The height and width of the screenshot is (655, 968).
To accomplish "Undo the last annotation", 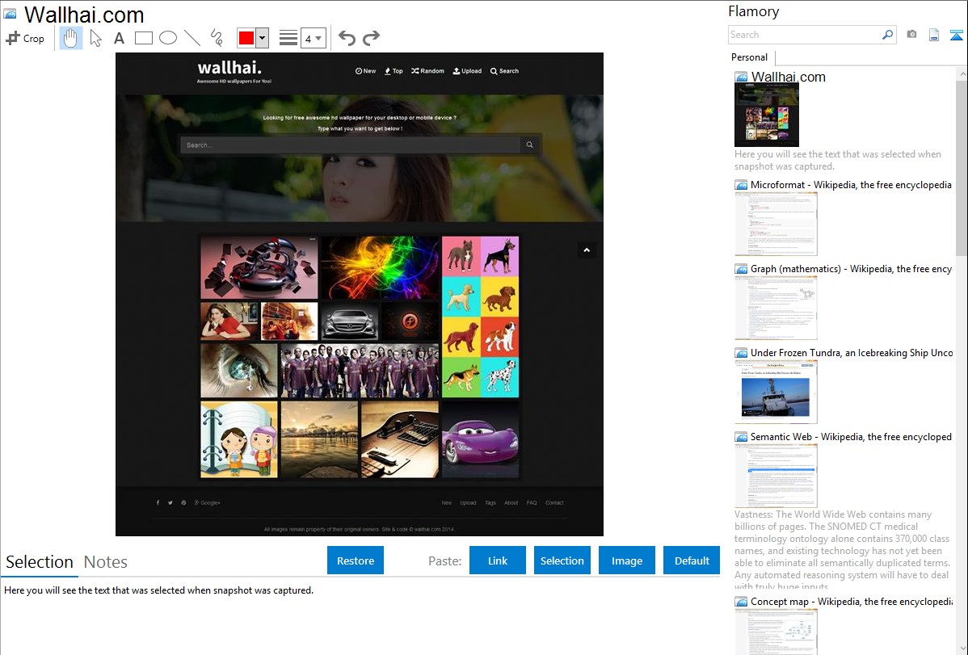I will tap(347, 38).
